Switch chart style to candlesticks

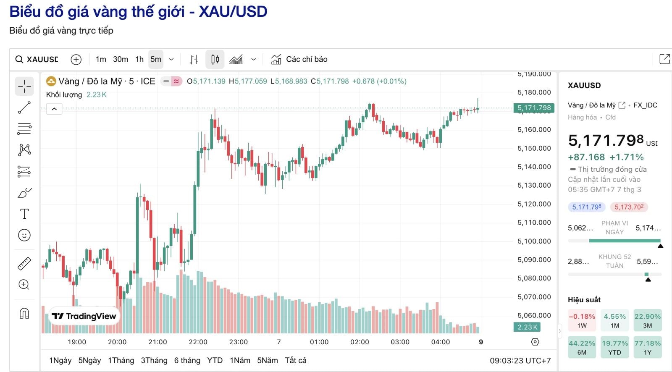[x=215, y=60]
